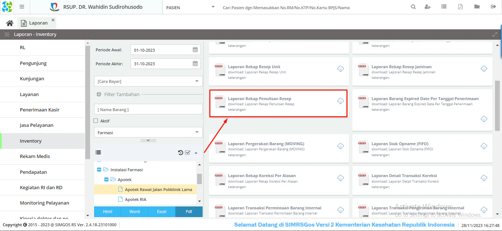Select Apotek Rawat Jalan Poliklinik Lama

pos(145,190)
